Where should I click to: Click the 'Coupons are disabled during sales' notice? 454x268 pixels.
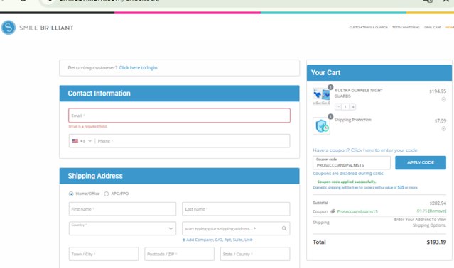pos(348,173)
